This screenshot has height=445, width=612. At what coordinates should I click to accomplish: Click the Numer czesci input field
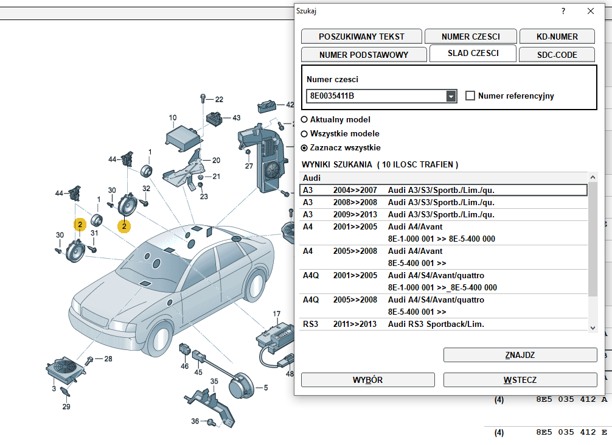click(376, 96)
